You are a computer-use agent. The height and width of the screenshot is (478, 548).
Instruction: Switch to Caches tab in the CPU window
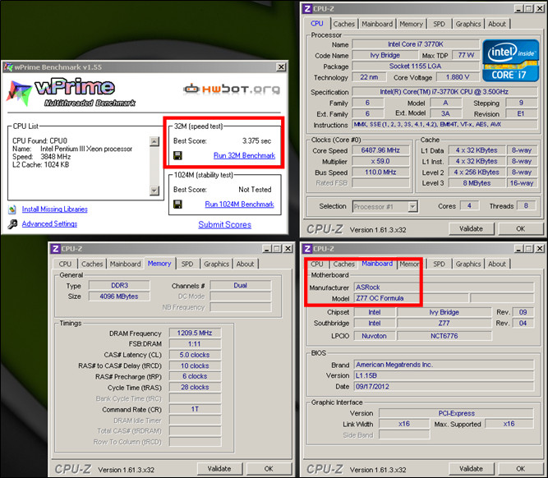tap(344, 24)
